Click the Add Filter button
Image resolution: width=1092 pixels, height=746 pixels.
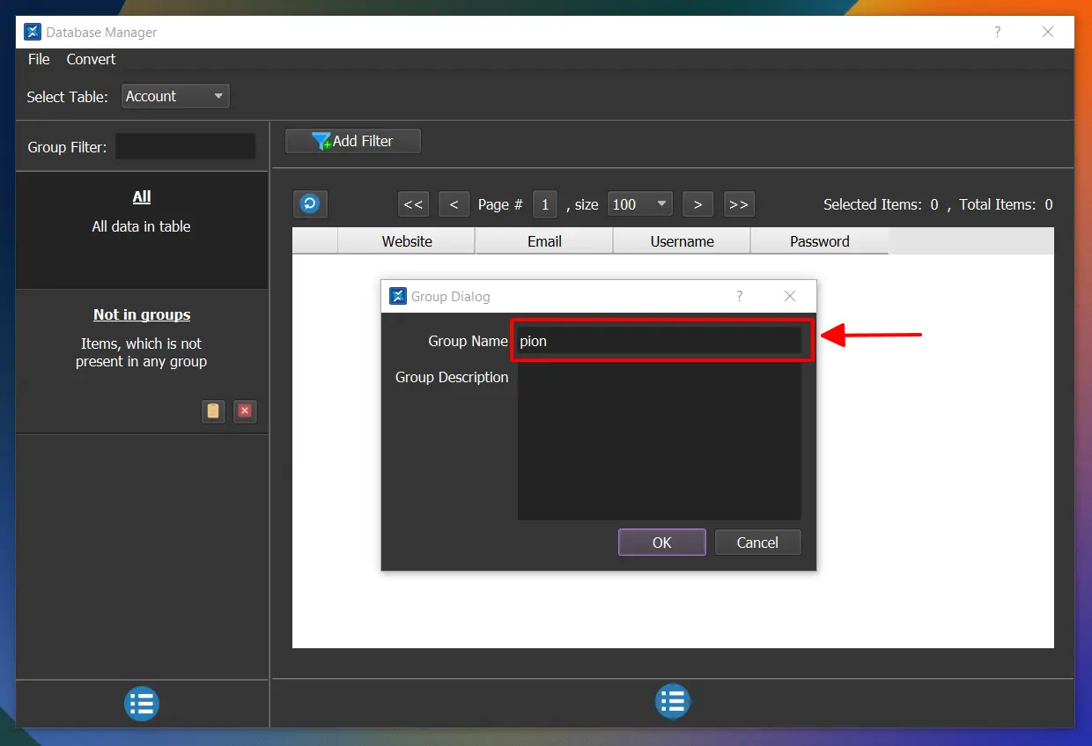click(x=353, y=141)
